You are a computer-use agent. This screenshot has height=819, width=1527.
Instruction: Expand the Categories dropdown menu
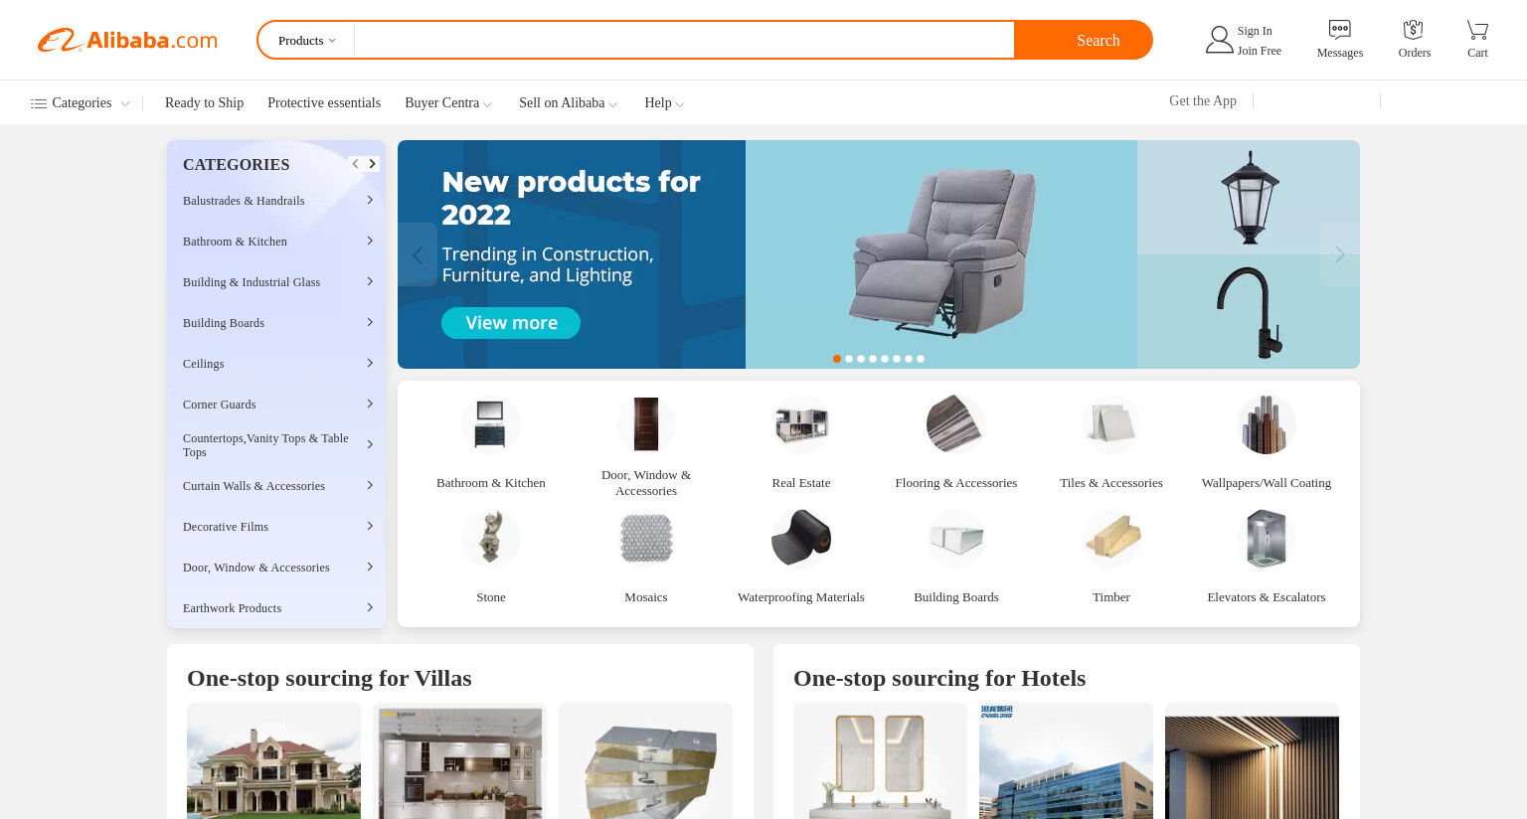80,103
